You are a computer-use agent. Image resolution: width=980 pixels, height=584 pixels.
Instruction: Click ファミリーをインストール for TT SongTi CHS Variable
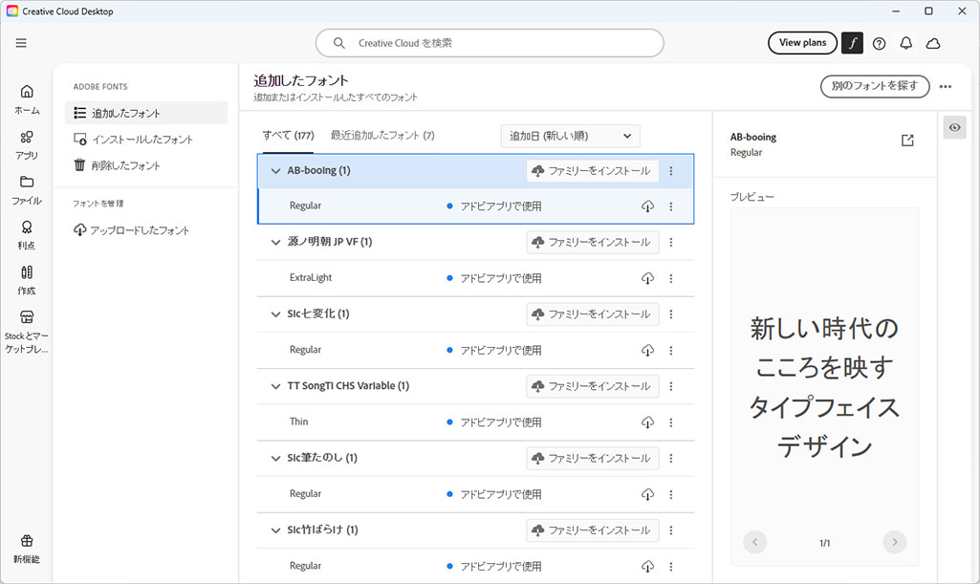pyautogui.click(x=592, y=386)
